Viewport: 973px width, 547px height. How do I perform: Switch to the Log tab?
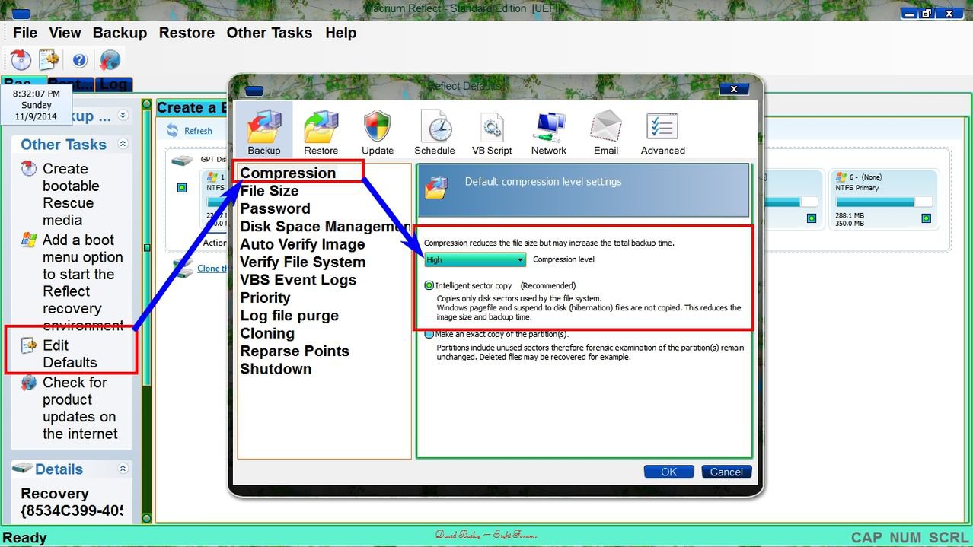113,84
